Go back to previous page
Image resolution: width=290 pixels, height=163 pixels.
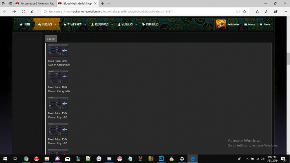(5, 12)
